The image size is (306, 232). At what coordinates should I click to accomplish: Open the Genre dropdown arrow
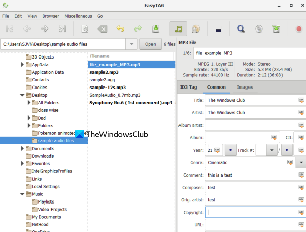tap(301, 162)
